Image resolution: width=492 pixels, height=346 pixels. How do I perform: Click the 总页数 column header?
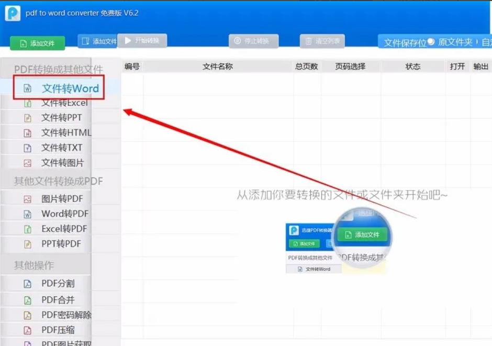[x=307, y=66]
